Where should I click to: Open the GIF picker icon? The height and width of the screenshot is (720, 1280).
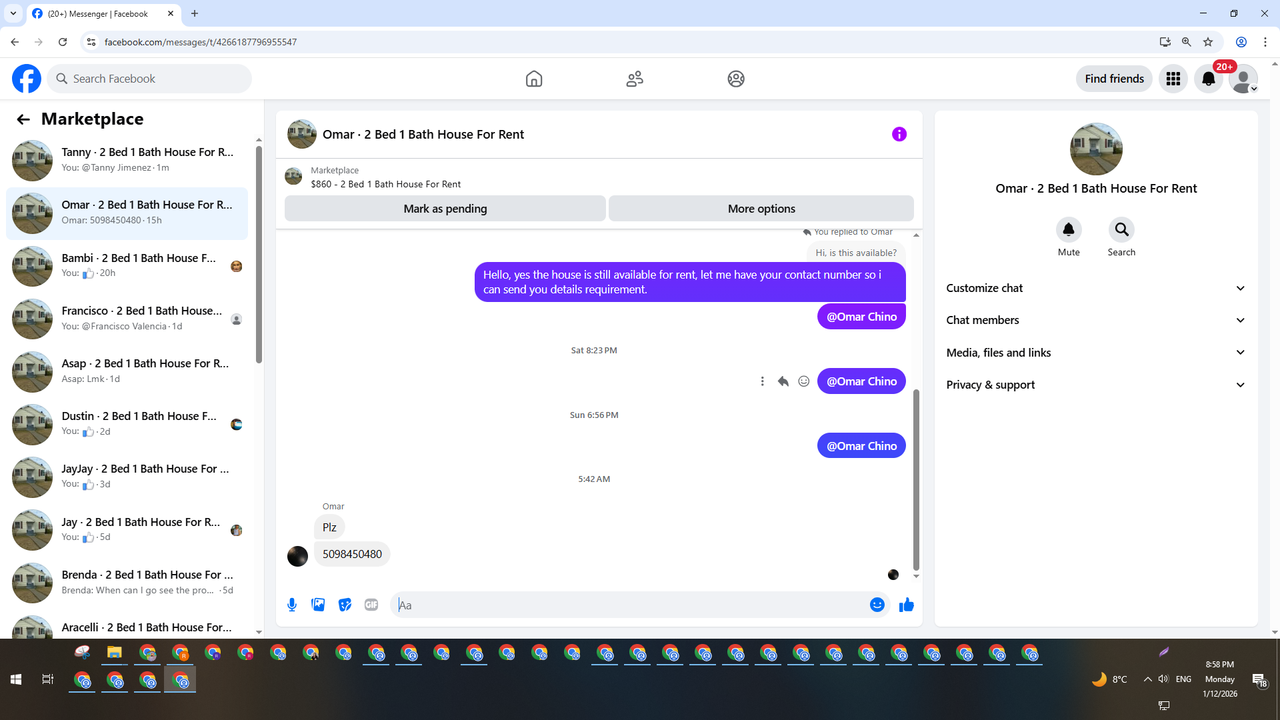click(371, 605)
